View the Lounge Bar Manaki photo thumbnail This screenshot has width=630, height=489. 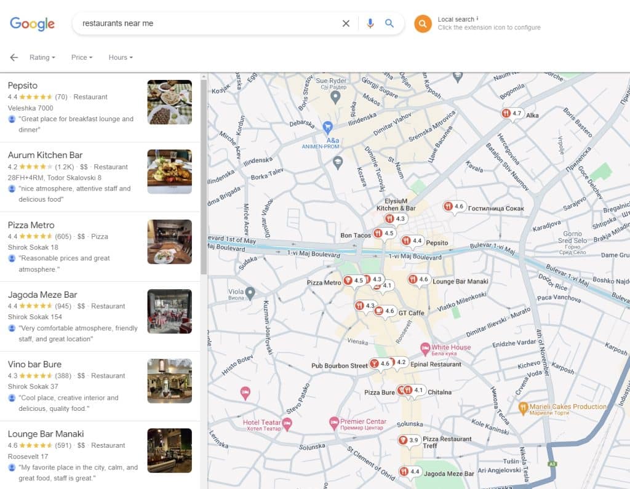[x=169, y=451]
